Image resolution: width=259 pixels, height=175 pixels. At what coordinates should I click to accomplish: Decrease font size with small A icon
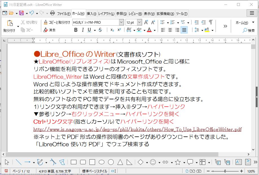click(x=153, y=22)
